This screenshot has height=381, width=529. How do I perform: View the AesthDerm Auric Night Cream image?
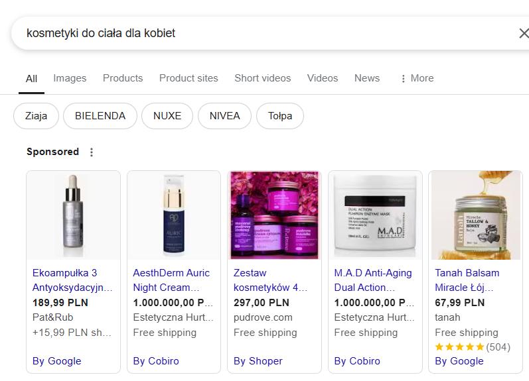[x=174, y=215]
